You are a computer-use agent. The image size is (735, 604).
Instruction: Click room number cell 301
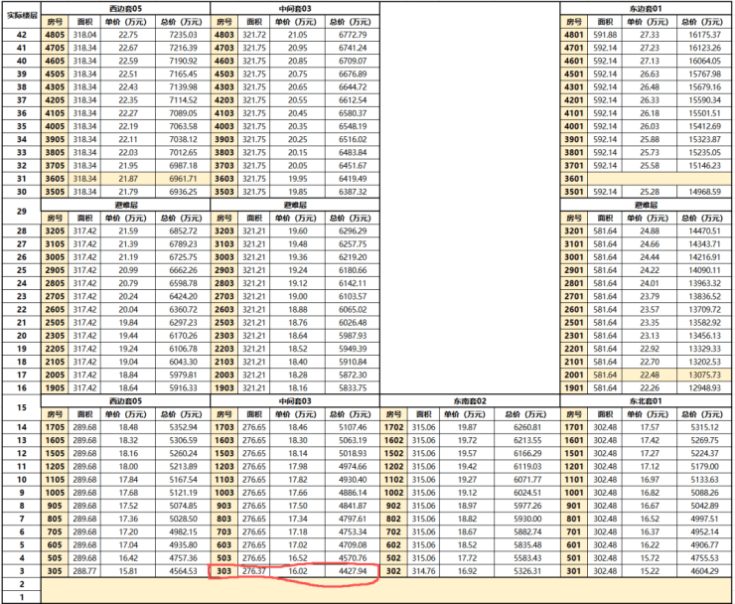click(574, 571)
